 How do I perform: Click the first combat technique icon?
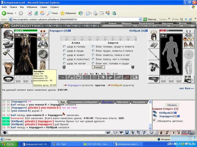[62, 77]
